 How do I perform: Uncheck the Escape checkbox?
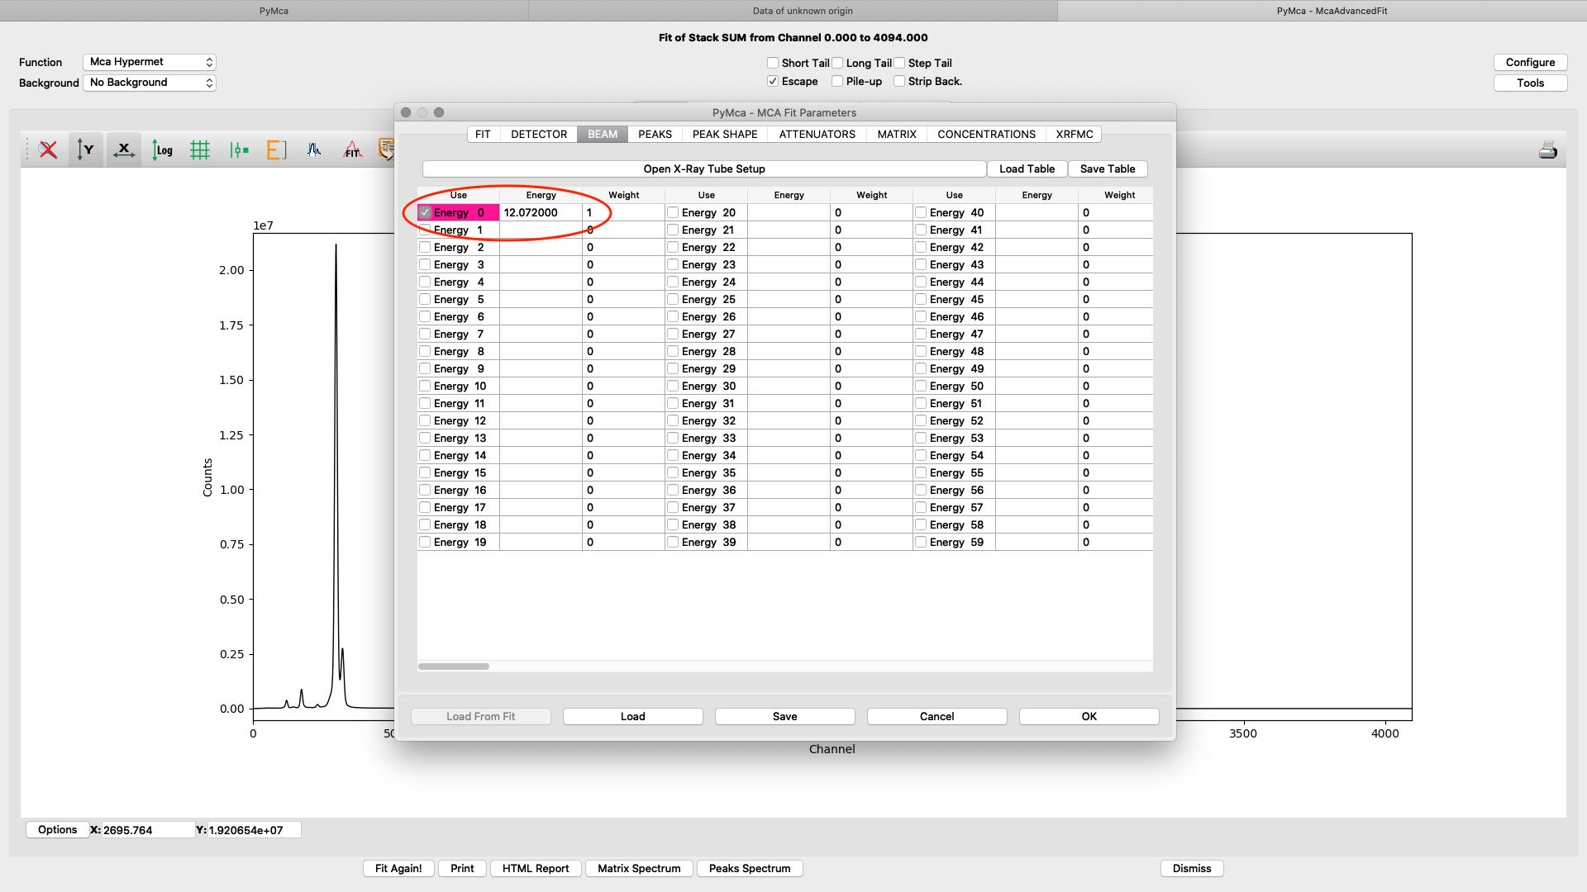773,81
